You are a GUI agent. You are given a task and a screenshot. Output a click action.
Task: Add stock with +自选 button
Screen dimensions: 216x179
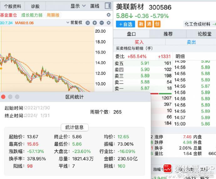click(x=126, y=24)
